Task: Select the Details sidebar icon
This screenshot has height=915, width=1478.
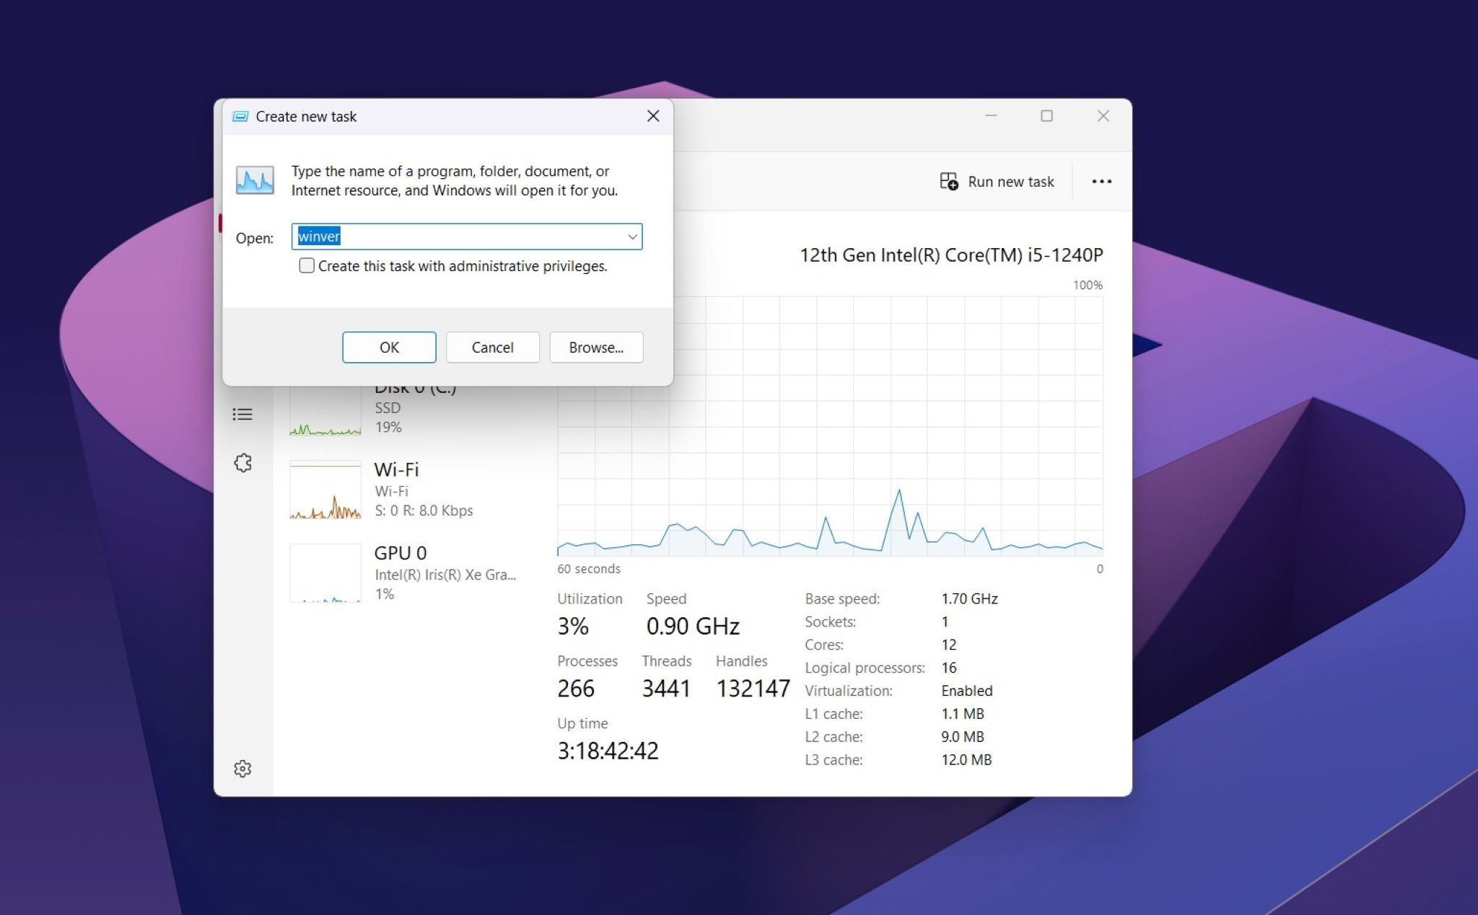Action: coord(242,414)
